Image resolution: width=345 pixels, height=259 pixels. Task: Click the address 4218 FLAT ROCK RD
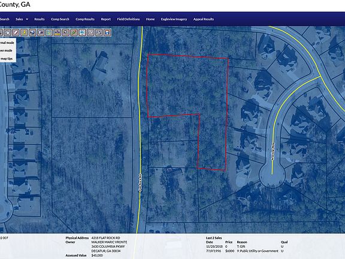coord(105,238)
